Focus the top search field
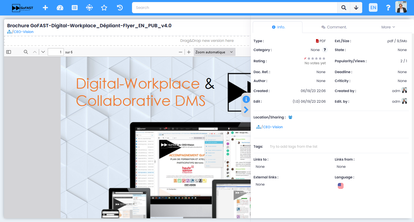The height and width of the screenshot is (222, 414). [235, 8]
